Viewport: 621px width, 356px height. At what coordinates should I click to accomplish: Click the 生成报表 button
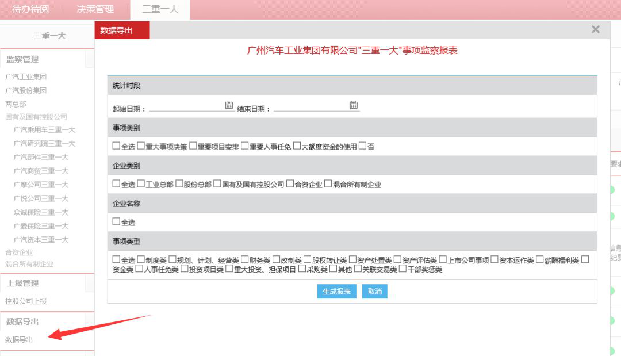click(336, 292)
